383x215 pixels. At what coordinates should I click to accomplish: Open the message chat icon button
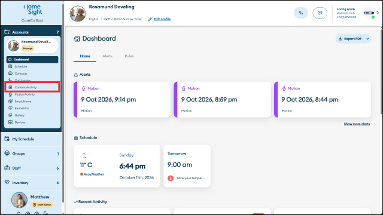(x=320, y=13)
